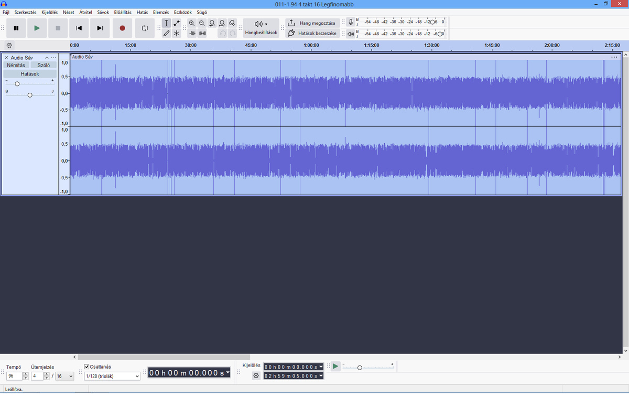The height and width of the screenshot is (398, 629).
Task: Enable the Loop playback button
Action: click(145, 28)
